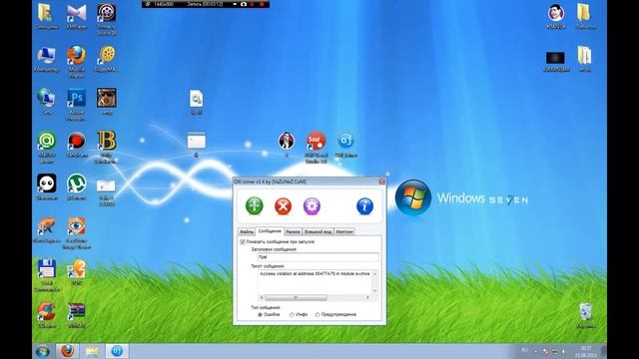
Task: Select the black-and-white panda face desktop shortcut
Action: 47,187
